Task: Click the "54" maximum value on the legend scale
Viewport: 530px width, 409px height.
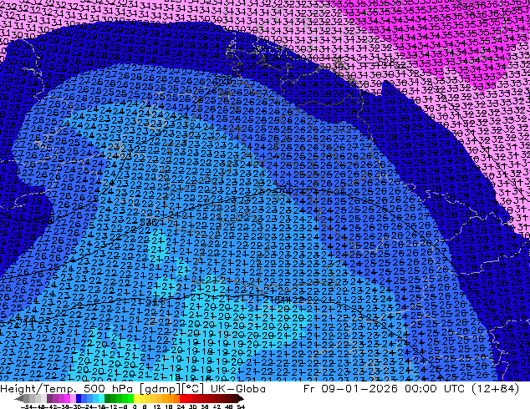Action: 241,407
